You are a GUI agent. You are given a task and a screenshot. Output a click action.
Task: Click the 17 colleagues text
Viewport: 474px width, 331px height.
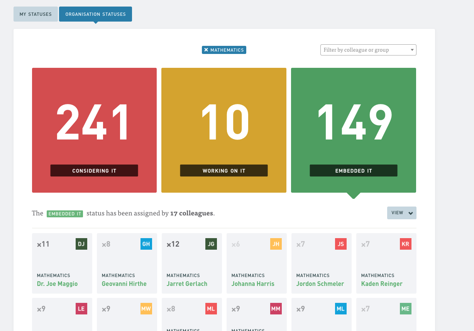click(x=192, y=213)
